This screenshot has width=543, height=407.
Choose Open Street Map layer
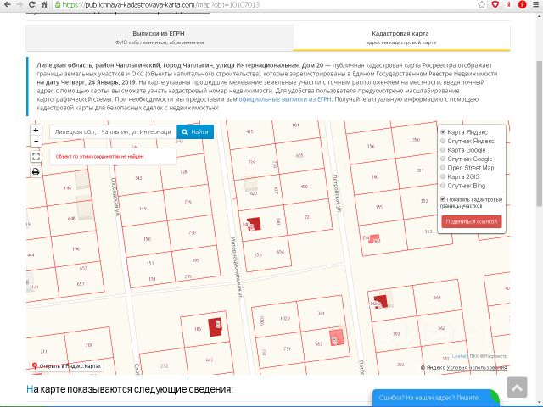[443, 167]
